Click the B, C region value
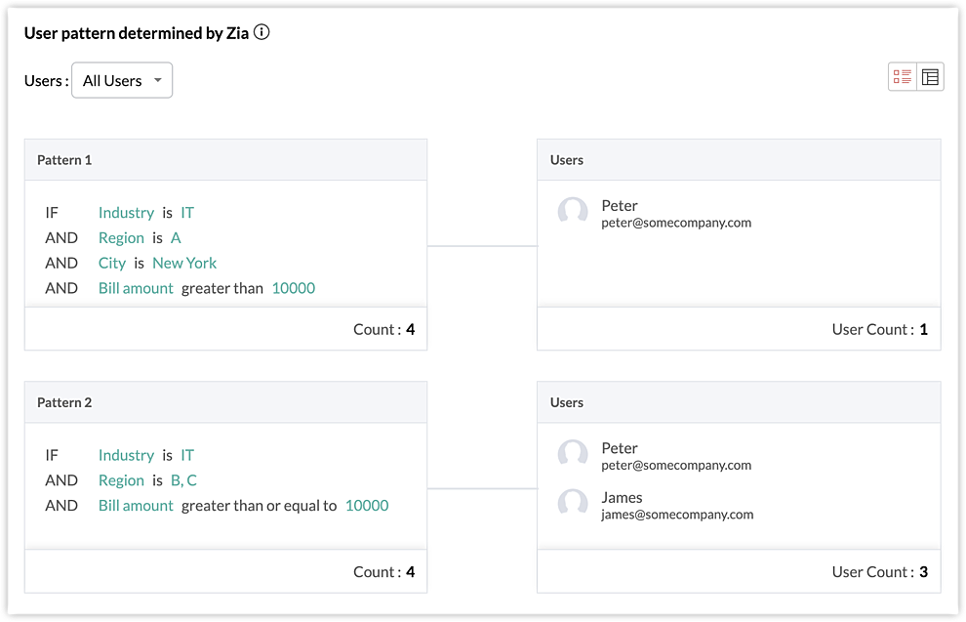 [183, 480]
